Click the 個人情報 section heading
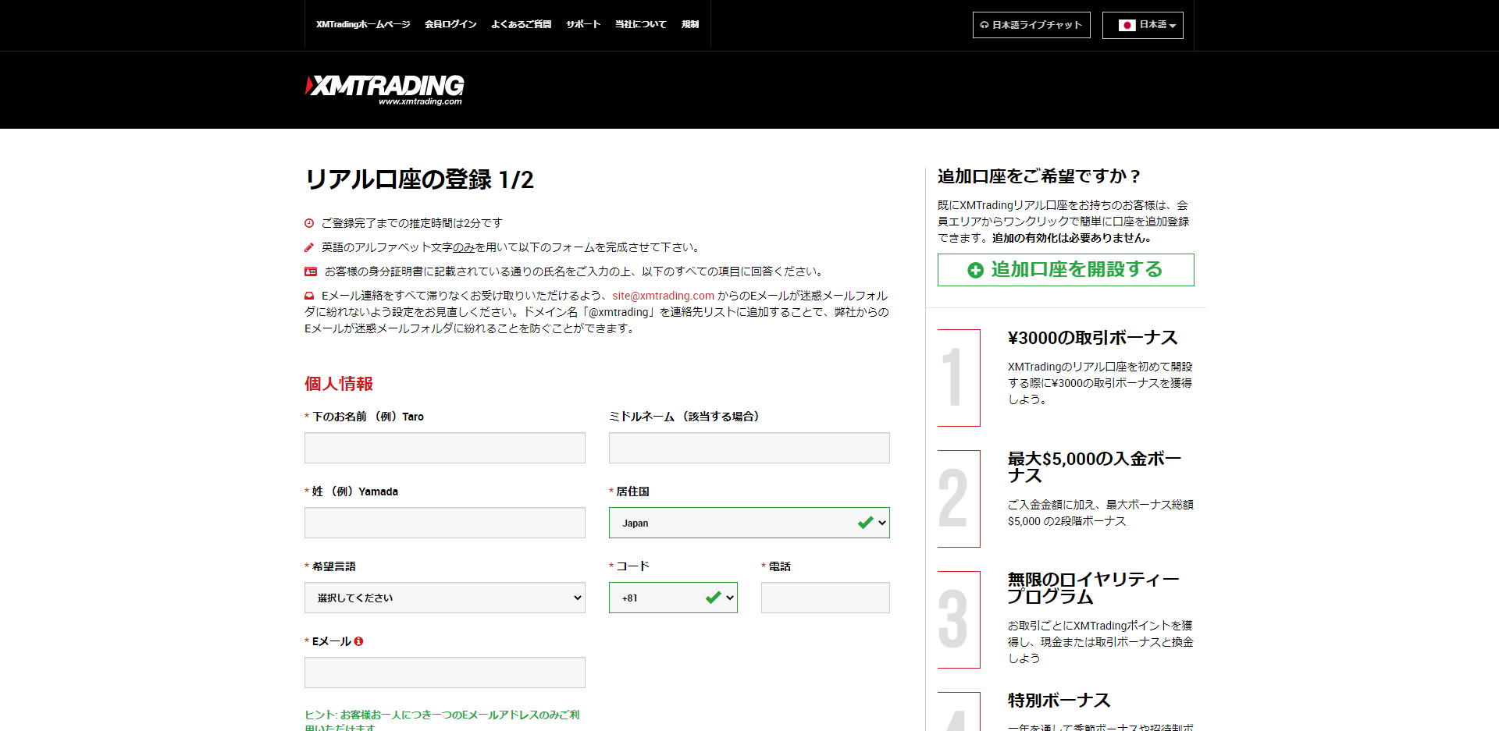The height and width of the screenshot is (731, 1499). click(339, 384)
